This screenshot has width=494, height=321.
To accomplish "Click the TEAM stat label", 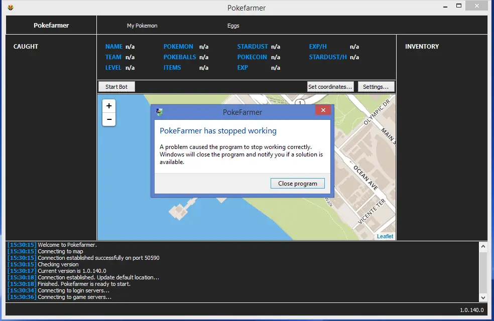I will [x=113, y=57].
